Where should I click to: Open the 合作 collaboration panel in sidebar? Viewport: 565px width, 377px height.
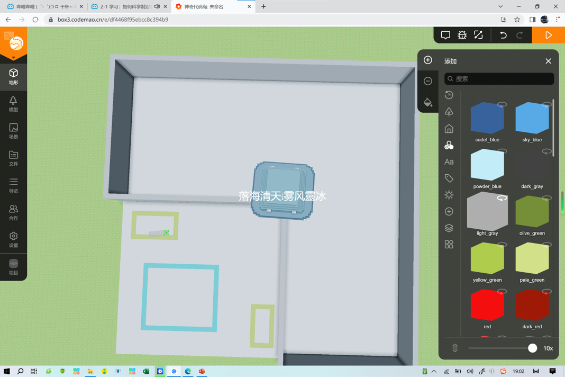13,212
